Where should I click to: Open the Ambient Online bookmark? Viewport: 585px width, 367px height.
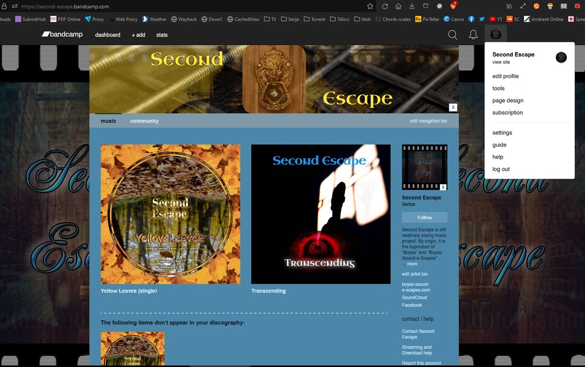pyautogui.click(x=544, y=19)
